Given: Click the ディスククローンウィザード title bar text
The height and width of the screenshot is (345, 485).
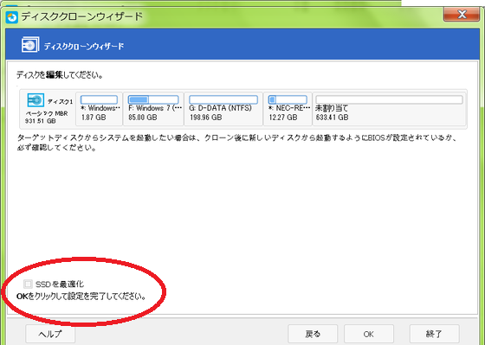Looking at the screenshot, I should (82, 16).
